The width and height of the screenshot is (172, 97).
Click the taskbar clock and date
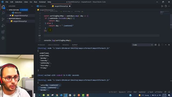pyautogui.click(x=164, y=95)
